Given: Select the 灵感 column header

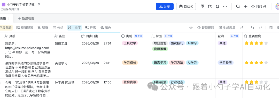Looking at the screenshot, I should [28, 36].
